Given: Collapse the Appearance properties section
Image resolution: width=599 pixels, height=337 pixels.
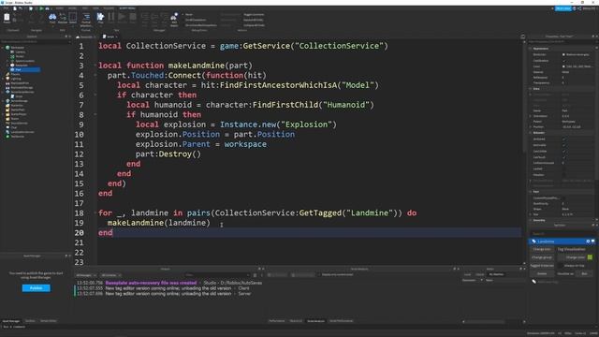Looking at the screenshot, I should pos(530,49).
